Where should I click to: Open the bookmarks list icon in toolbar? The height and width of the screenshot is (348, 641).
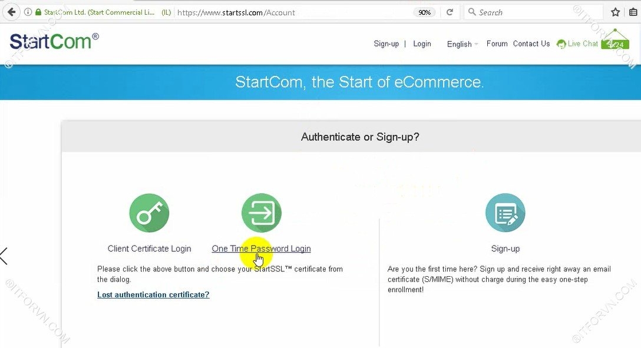click(x=633, y=12)
